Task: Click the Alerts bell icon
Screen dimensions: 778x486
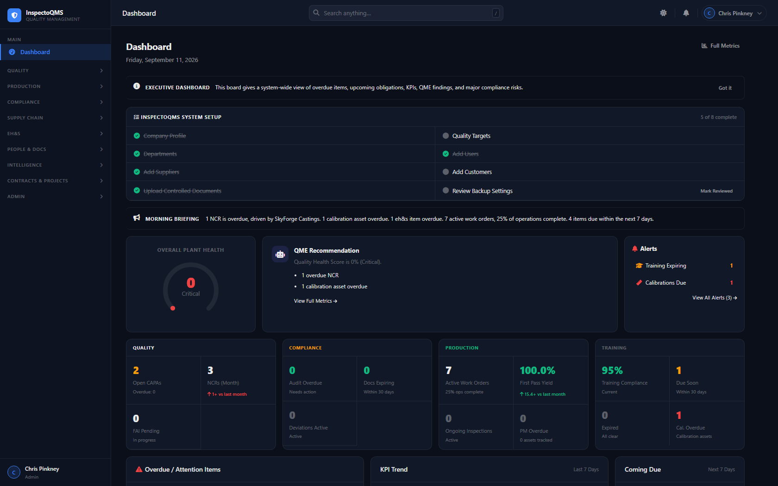Action: (635, 249)
